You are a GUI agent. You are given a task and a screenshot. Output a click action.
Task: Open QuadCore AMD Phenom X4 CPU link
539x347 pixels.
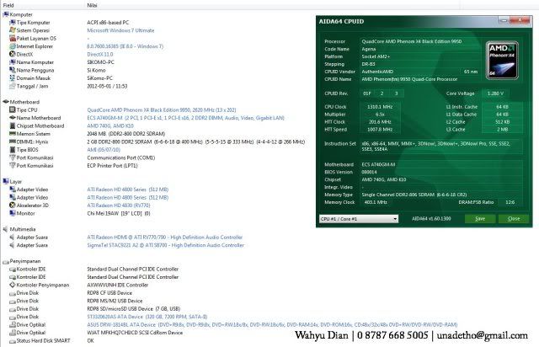coord(162,109)
